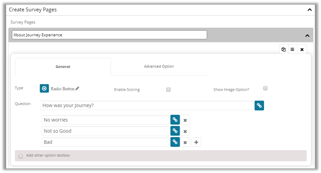Collapse the Create Survey Pages section
Viewport: 321px width, 173px height.
coord(310,10)
